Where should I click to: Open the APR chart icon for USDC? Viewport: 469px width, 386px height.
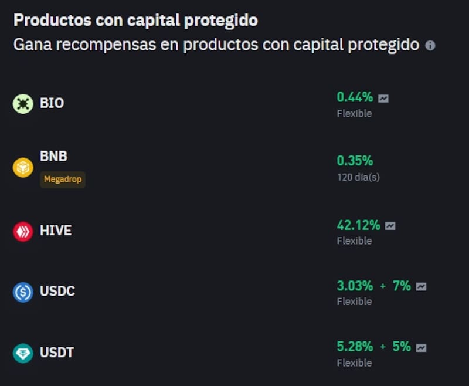[x=421, y=287]
